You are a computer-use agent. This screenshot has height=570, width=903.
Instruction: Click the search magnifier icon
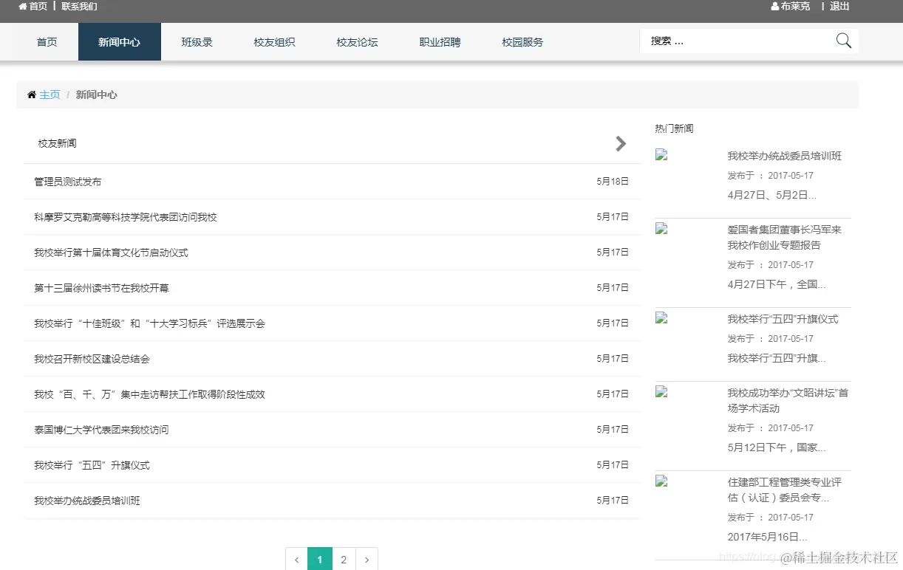[843, 41]
